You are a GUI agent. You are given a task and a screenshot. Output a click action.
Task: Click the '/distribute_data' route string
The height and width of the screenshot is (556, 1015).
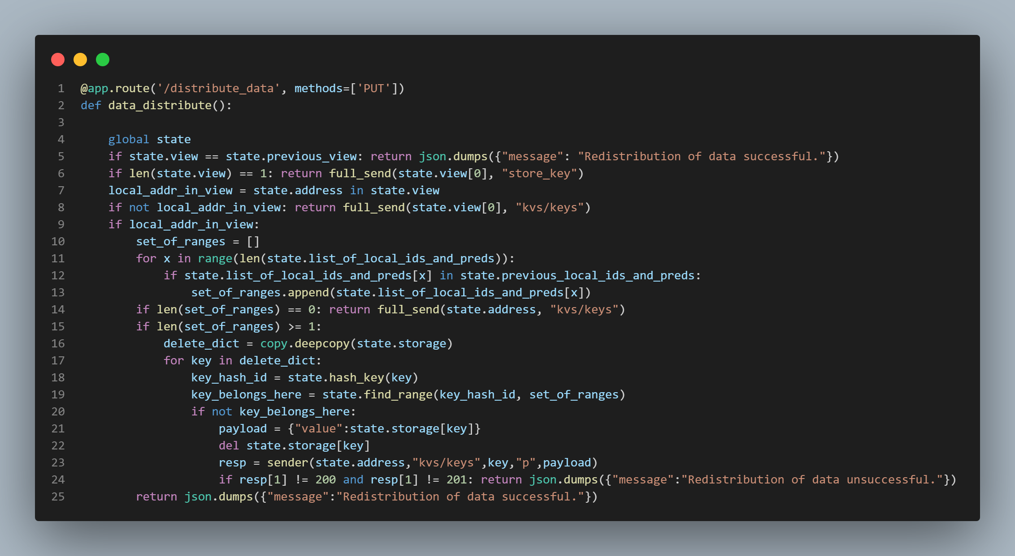click(218, 88)
